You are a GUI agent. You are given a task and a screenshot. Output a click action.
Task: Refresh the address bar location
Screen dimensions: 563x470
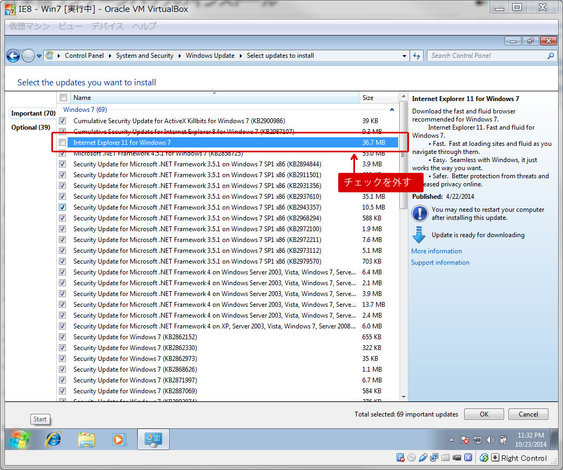pyautogui.click(x=417, y=56)
